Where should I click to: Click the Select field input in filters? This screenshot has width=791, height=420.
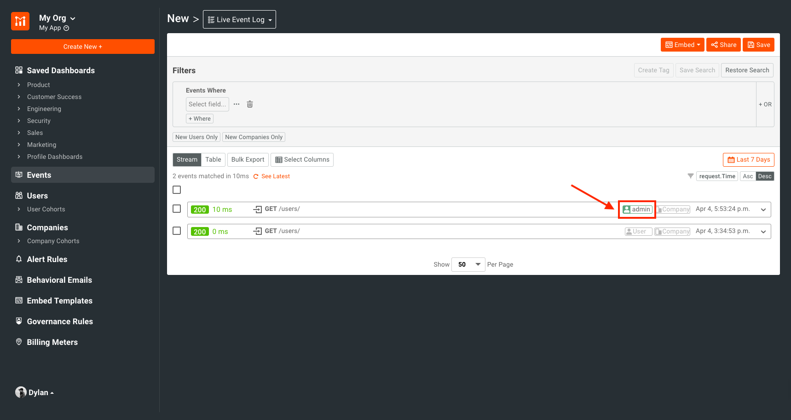point(207,104)
